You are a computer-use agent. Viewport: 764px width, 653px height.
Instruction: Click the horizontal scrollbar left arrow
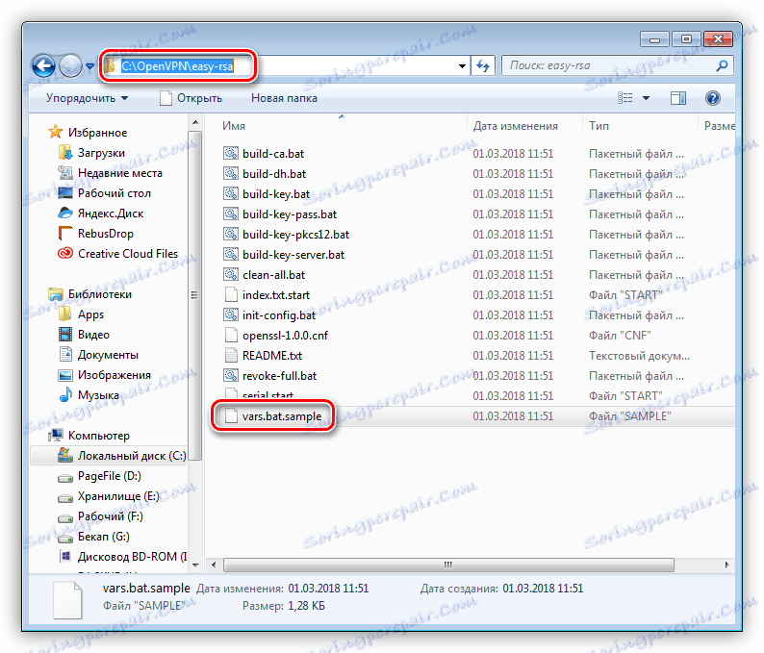pyautogui.click(x=214, y=565)
